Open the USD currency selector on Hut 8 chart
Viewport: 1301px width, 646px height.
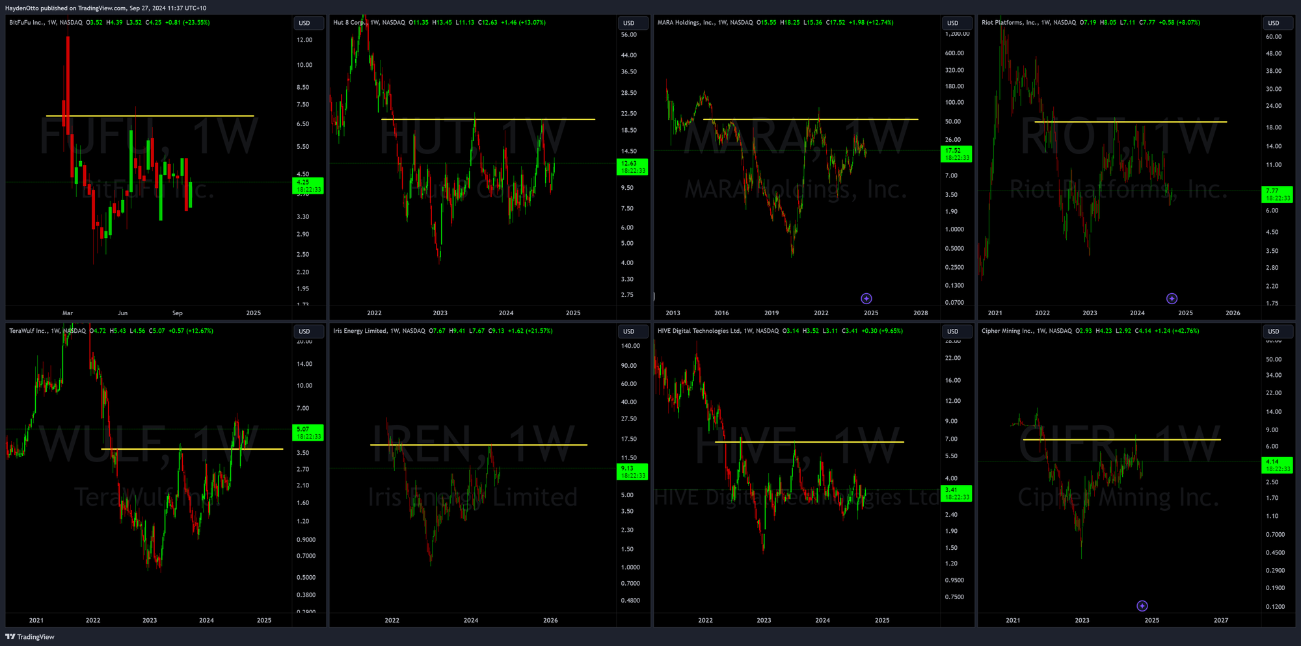click(628, 23)
